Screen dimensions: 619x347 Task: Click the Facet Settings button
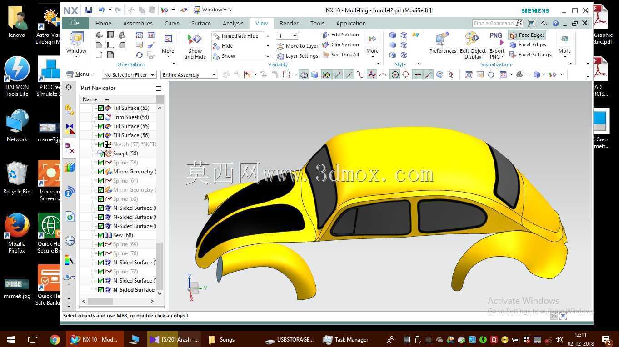click(530, 55)
